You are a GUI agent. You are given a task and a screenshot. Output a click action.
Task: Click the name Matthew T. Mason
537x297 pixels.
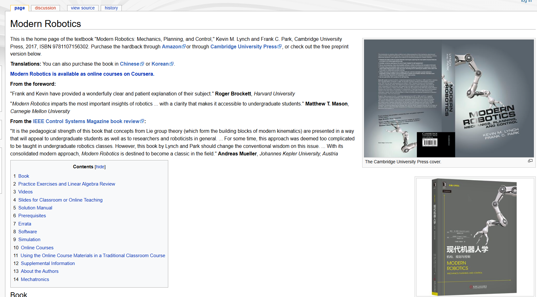pyautogui.click(x=326, y=104)
